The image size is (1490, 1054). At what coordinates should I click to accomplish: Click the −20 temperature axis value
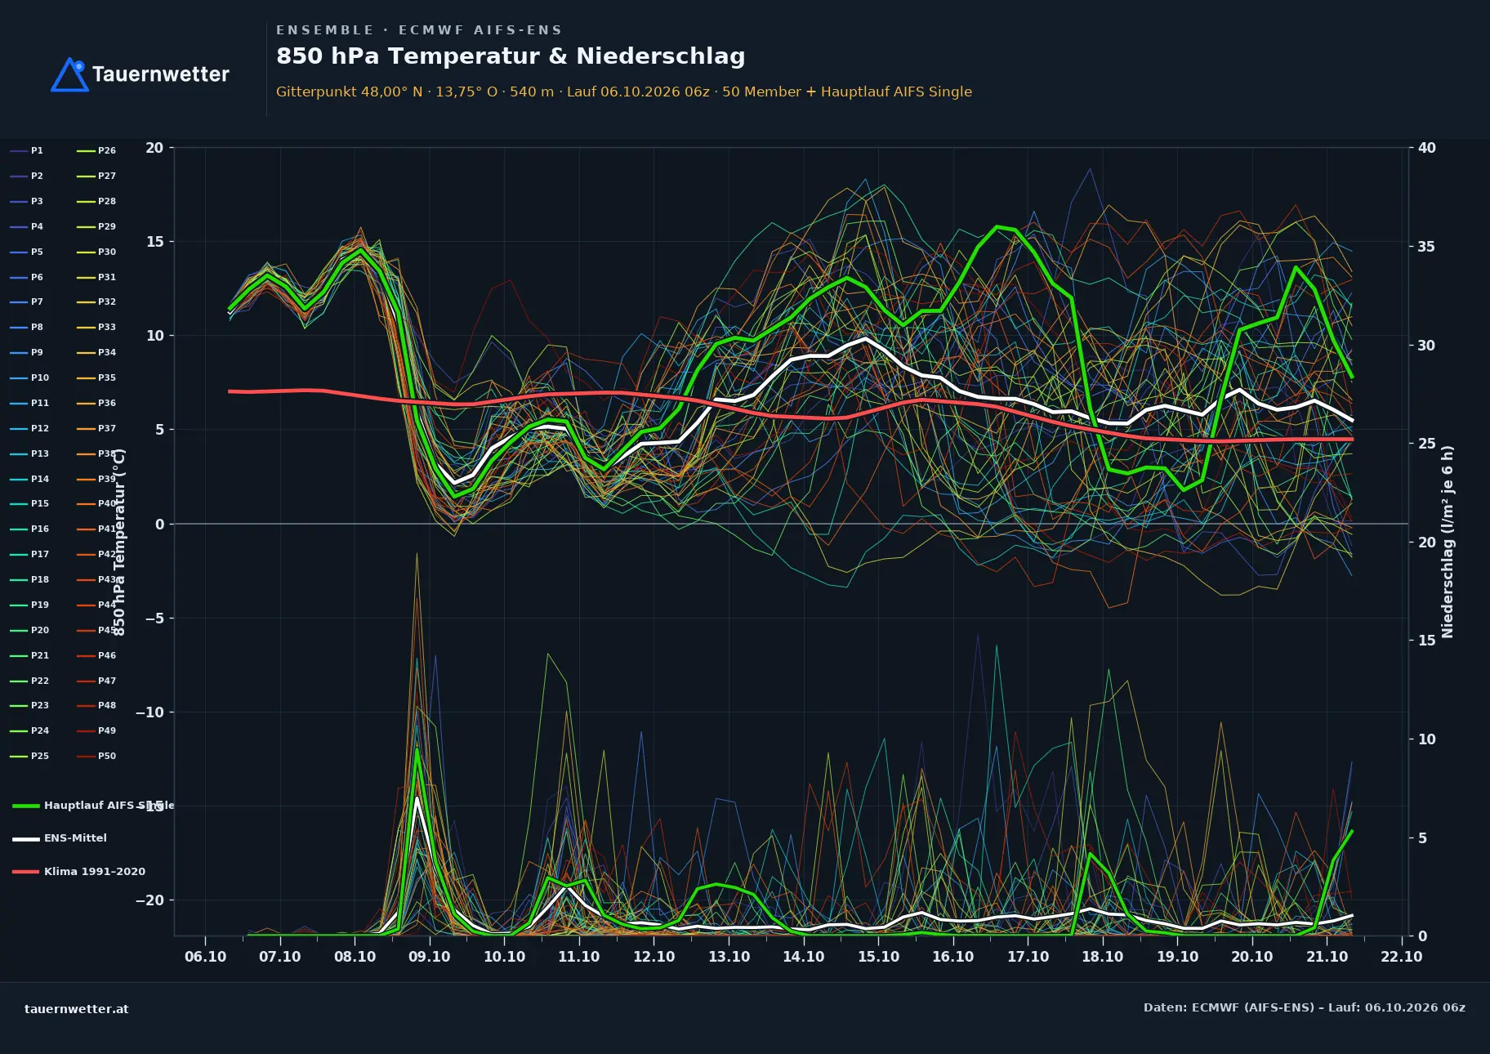149,900
